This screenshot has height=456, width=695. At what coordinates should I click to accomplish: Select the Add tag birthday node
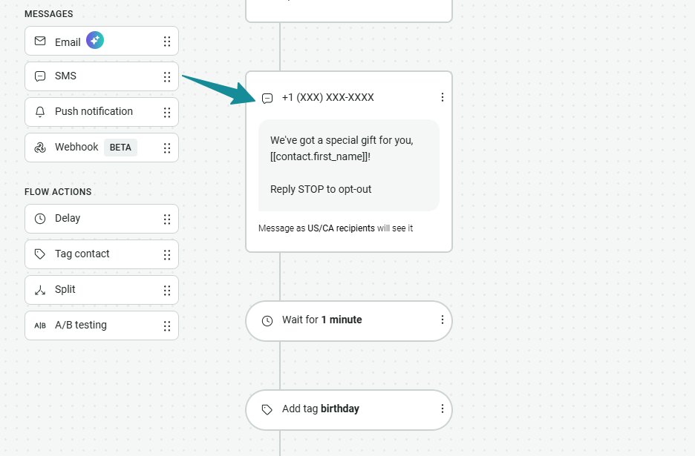tap(349, 409)
